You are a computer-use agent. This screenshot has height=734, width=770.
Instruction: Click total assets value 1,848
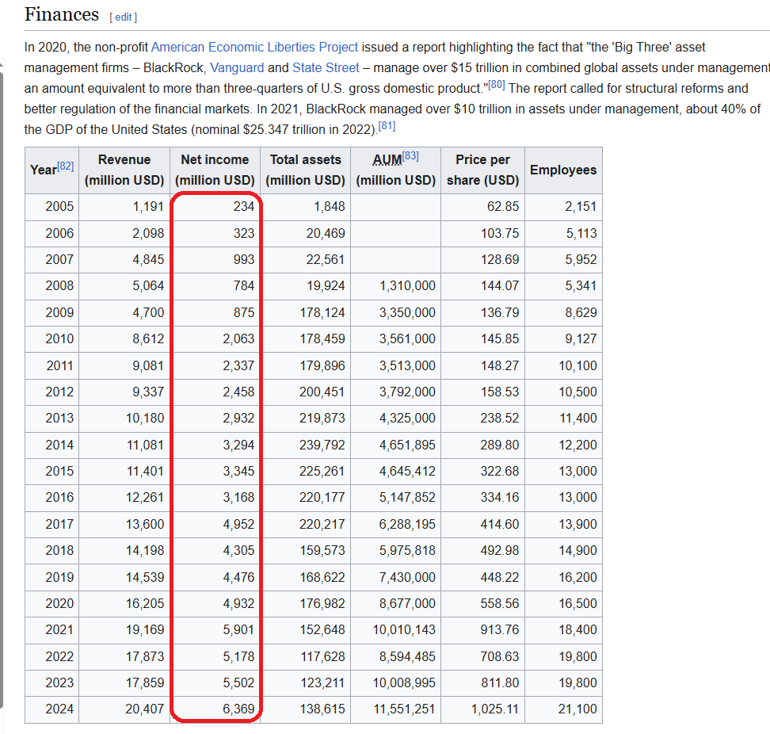click(330, 206)
